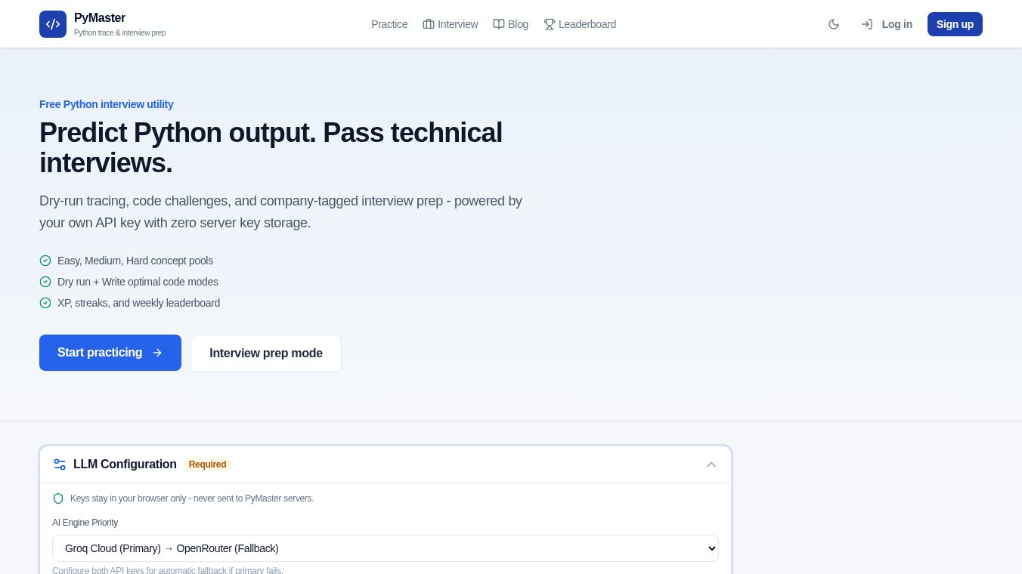
Task: Open the Leaderboard nav item
Action: tap(580, 24)
